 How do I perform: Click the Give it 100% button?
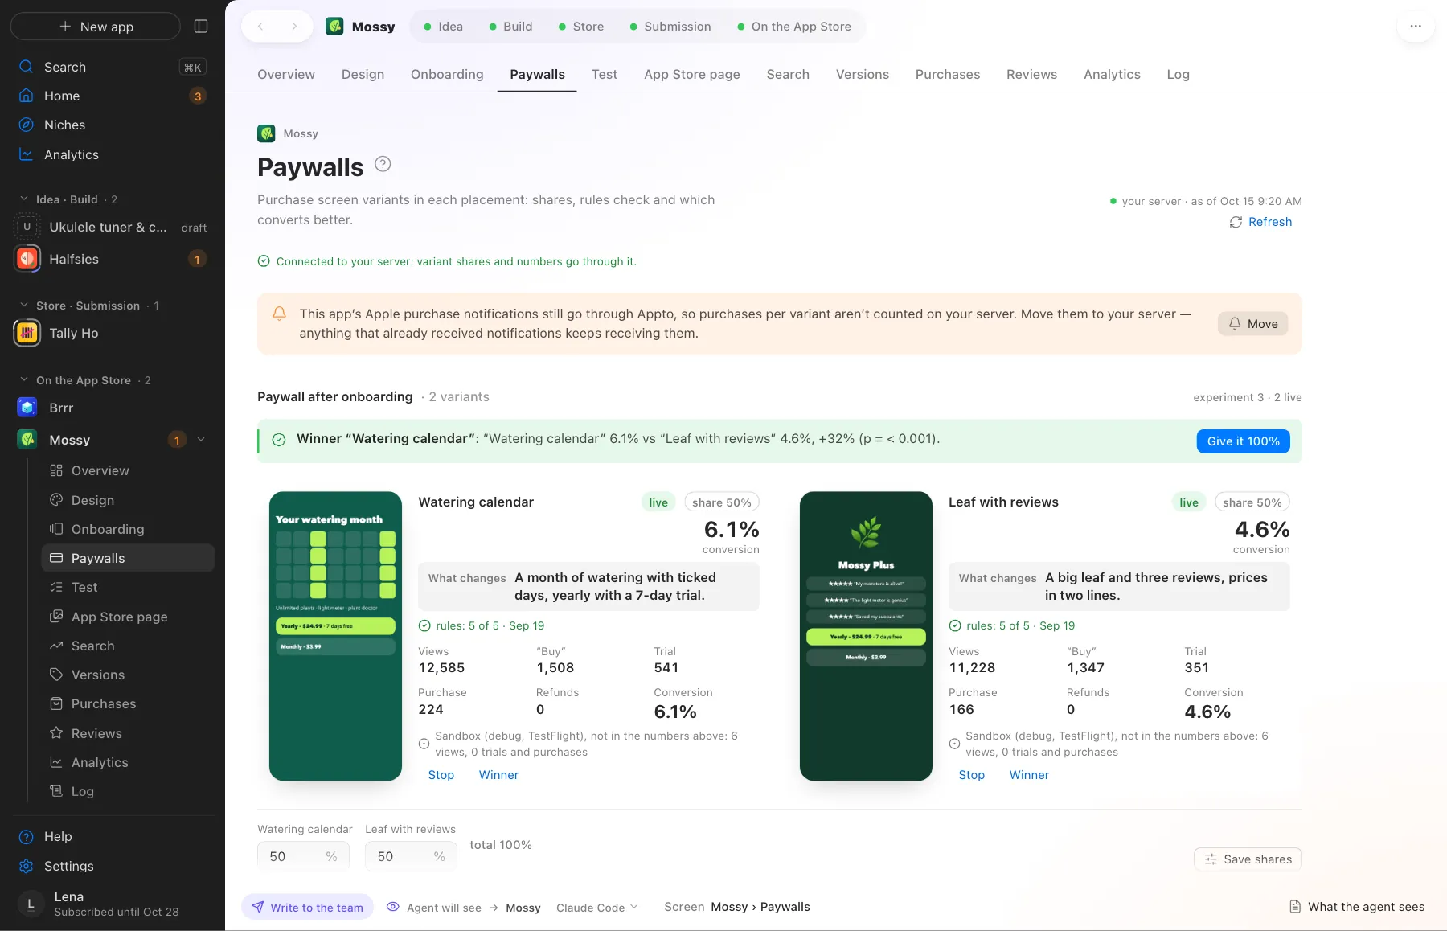coord(1243,441)
